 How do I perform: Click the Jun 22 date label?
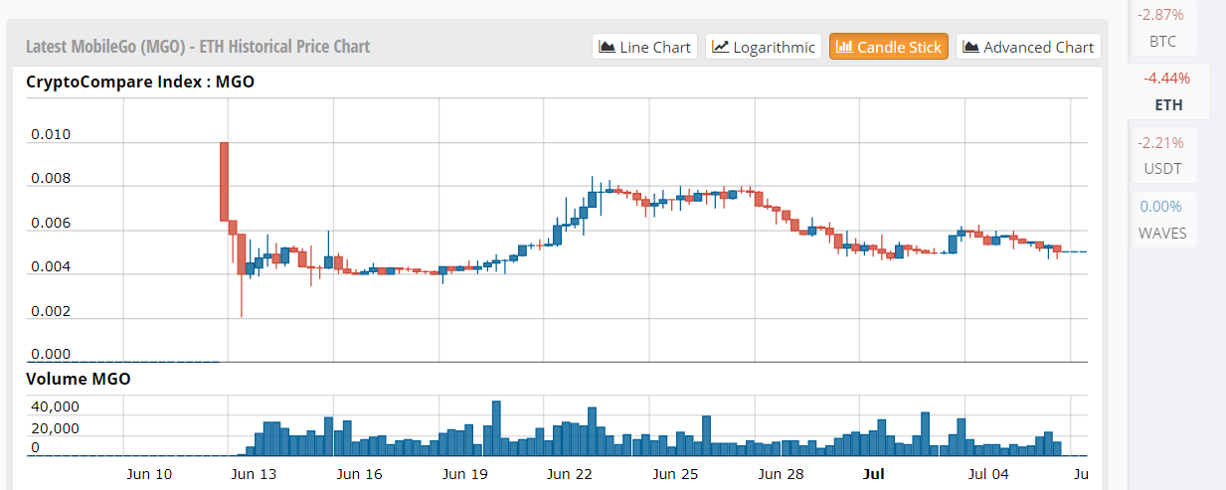click(x=570, y=474)
